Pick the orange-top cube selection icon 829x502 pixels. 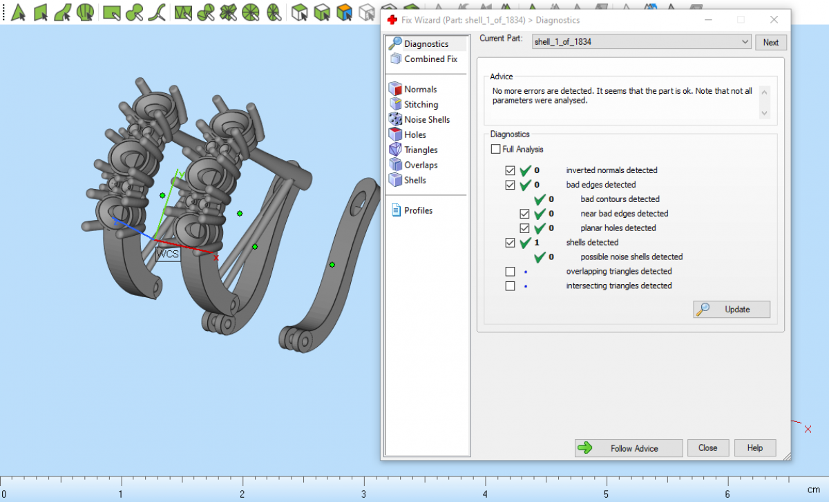344,12
